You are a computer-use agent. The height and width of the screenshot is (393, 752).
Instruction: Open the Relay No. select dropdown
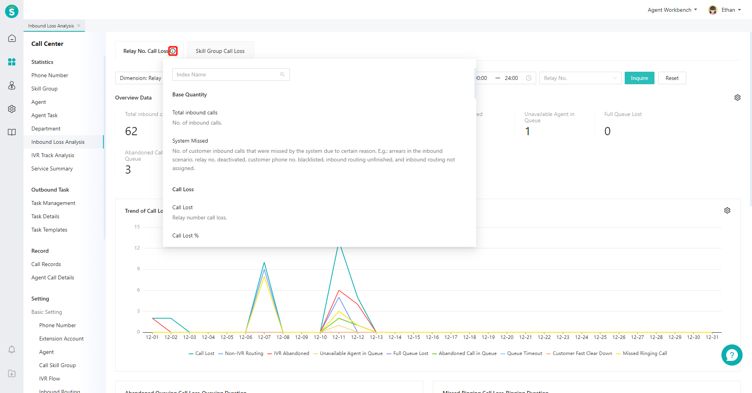(580, 78)
